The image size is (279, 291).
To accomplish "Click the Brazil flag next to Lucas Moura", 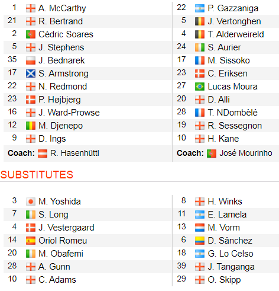I will coord(200,87).
